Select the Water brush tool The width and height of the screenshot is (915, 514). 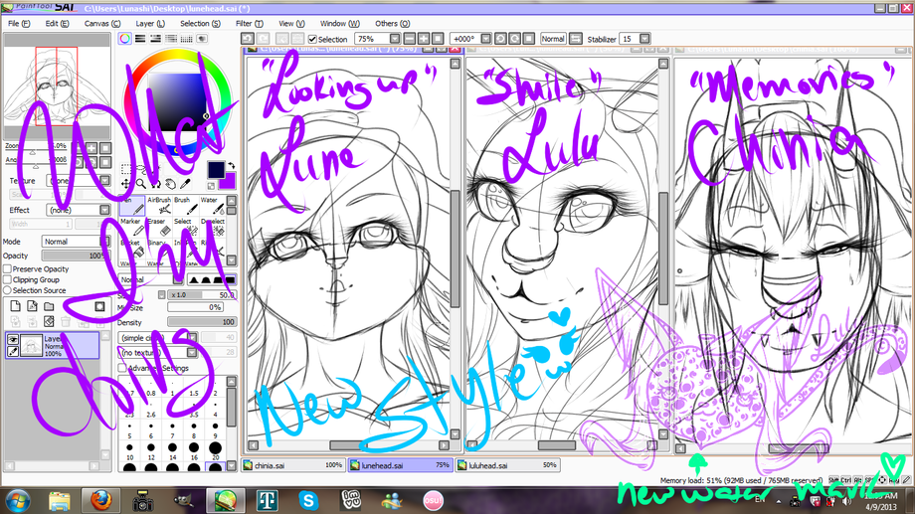pyautogui.click(x=213, y=206)
